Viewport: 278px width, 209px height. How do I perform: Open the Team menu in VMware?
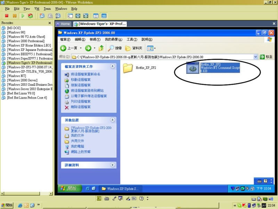(47, 9)
